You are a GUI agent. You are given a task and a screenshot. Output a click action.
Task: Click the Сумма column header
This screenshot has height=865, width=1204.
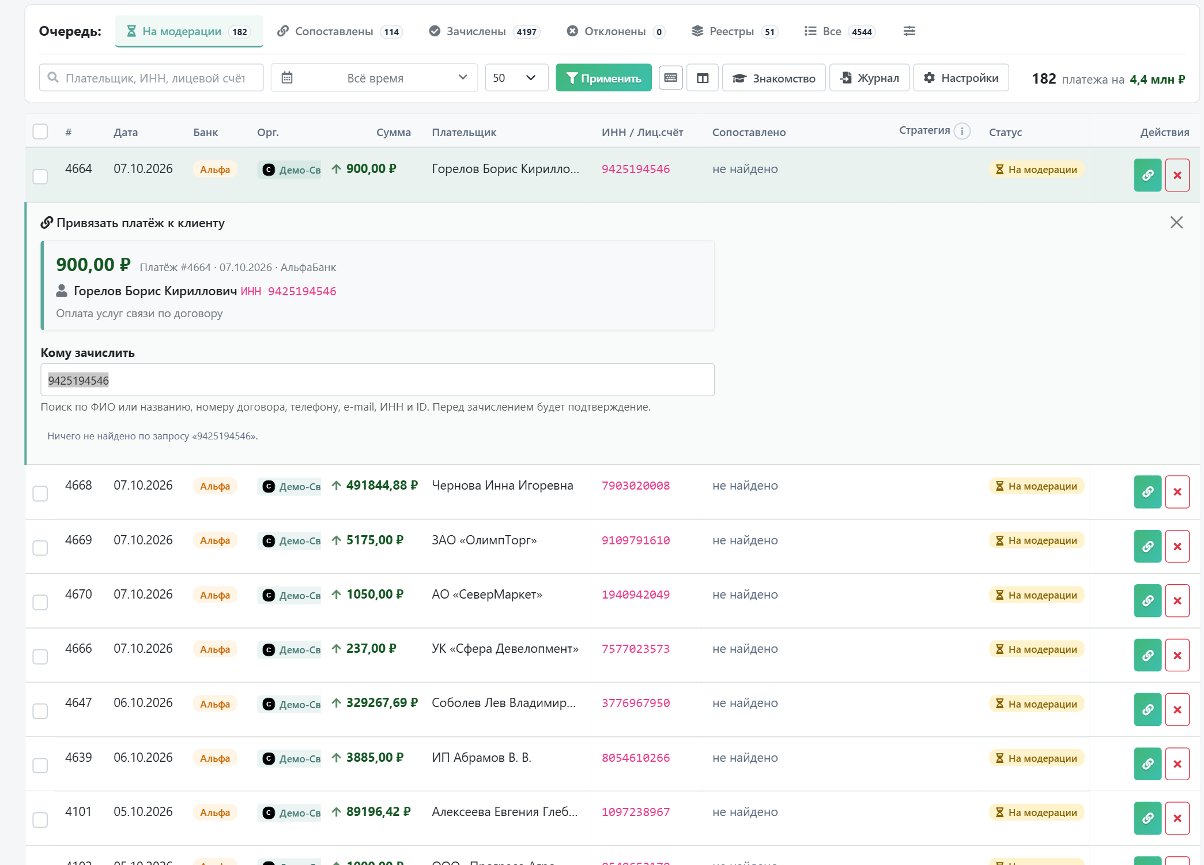pyautogui.click(x=393, y=132)
